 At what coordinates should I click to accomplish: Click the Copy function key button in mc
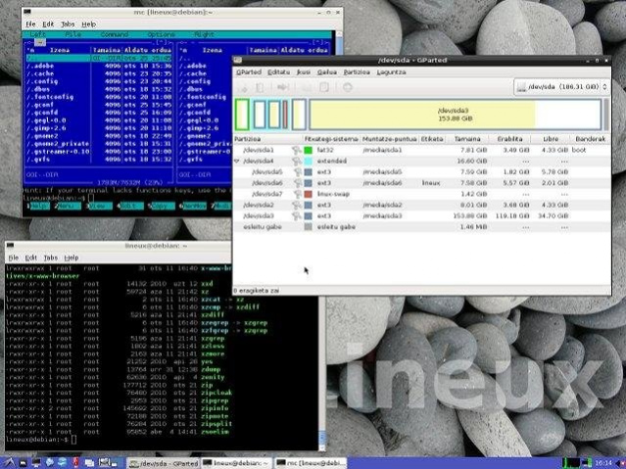(x=160, y=208)
